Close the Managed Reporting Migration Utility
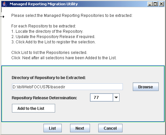This screenshot has height=135, width=166. pos(161,4)
